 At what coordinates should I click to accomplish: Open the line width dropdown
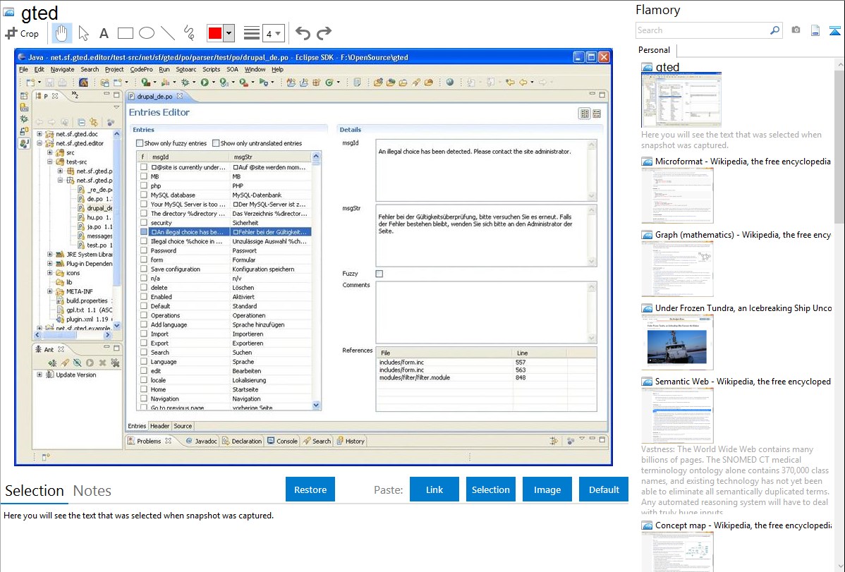click(273, 33)
